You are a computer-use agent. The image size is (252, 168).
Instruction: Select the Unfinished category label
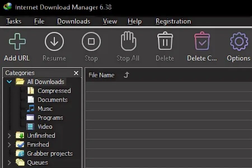pos(41,136)
